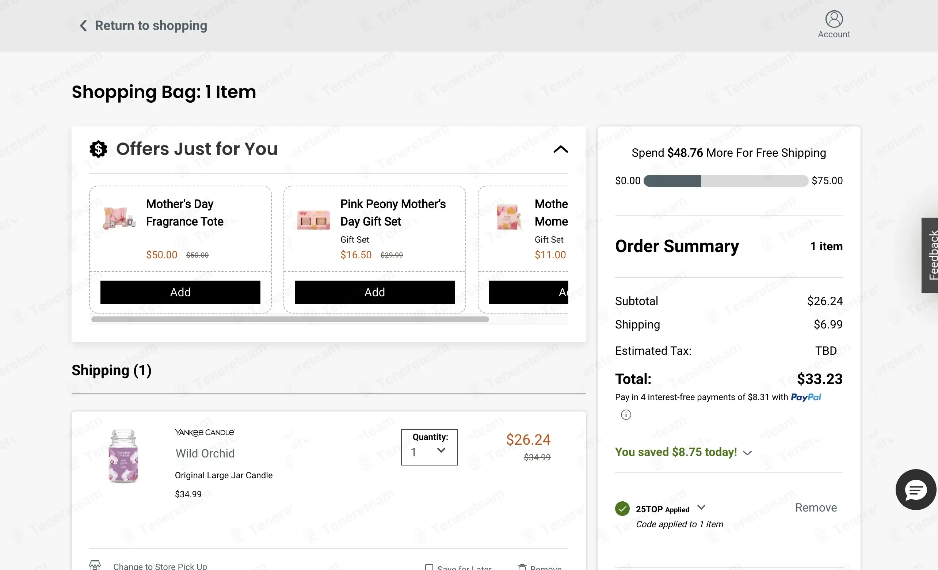Click Return to shopping link
938x570 pixels.
pos(151,26)
